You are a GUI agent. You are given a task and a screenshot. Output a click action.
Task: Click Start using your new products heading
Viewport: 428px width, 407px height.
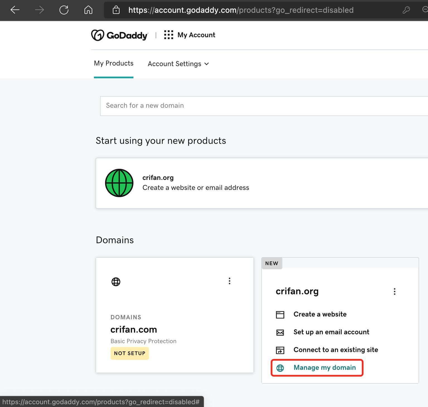point(161,141)
